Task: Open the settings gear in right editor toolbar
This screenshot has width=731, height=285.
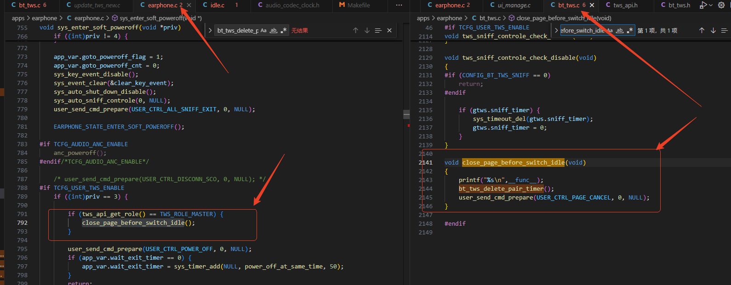Action: pos(721,5)
